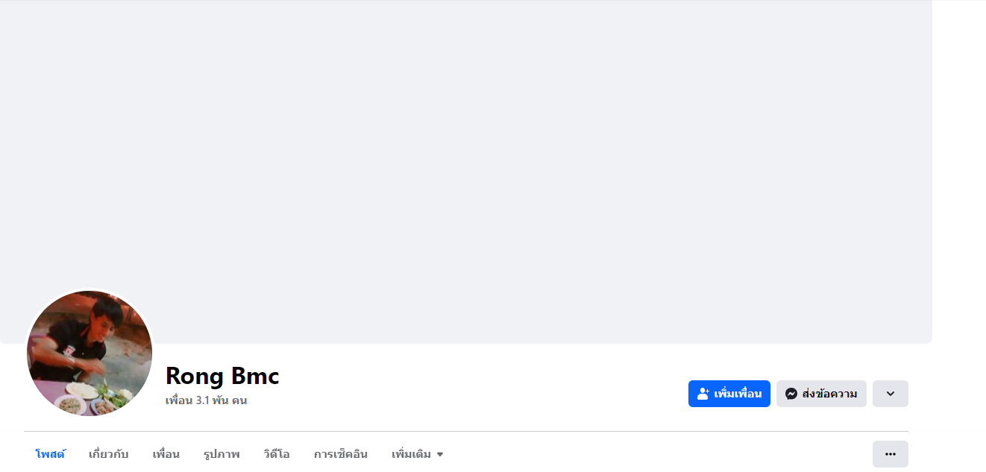Open the three-dots profile options menu
The image size is (986, 472).
coord(890,454)
